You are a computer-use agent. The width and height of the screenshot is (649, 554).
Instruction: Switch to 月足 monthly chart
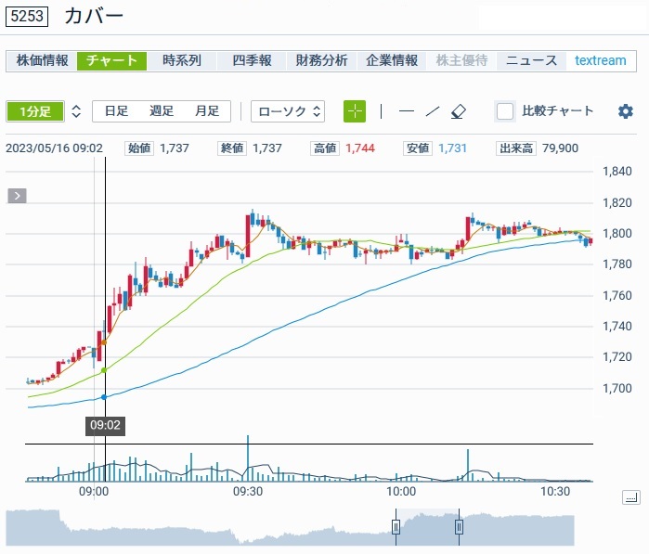click(x=207, y=111)
